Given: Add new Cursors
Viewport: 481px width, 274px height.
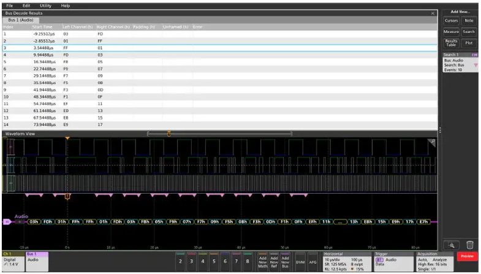Looking at the screenshot, I should (451, 21).
